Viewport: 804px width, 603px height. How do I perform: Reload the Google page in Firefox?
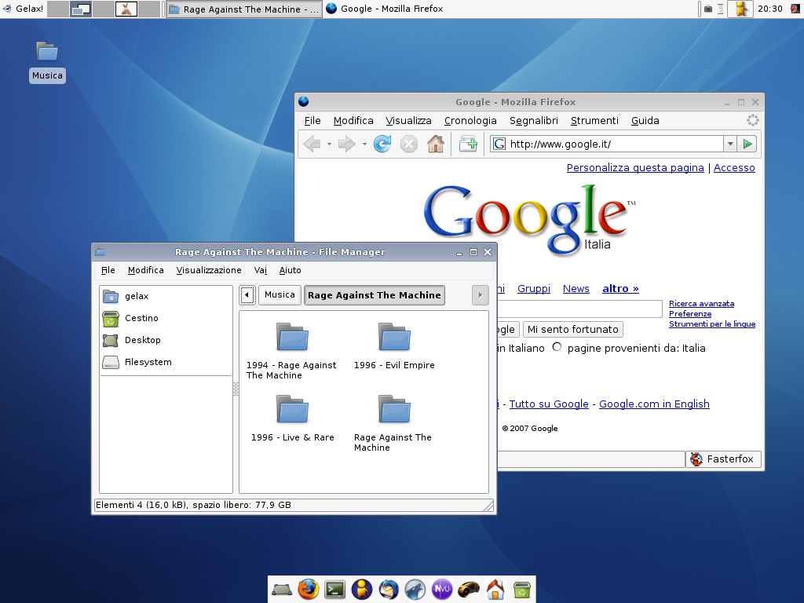click(x=382, y=144)
